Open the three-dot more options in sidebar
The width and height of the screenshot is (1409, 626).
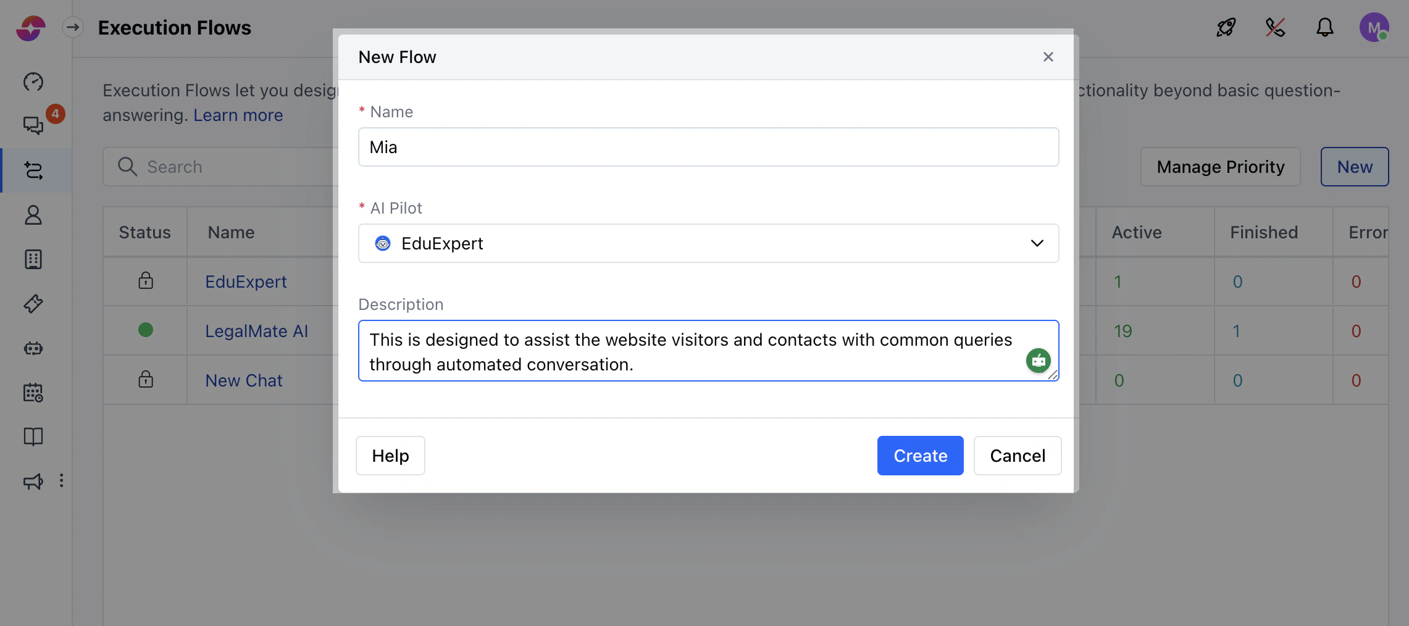click(61, 481)
